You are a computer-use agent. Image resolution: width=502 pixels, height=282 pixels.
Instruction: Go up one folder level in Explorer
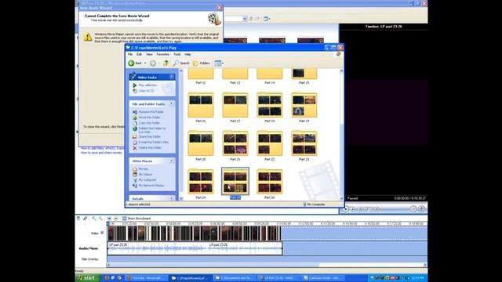click(x=166, y=63)
